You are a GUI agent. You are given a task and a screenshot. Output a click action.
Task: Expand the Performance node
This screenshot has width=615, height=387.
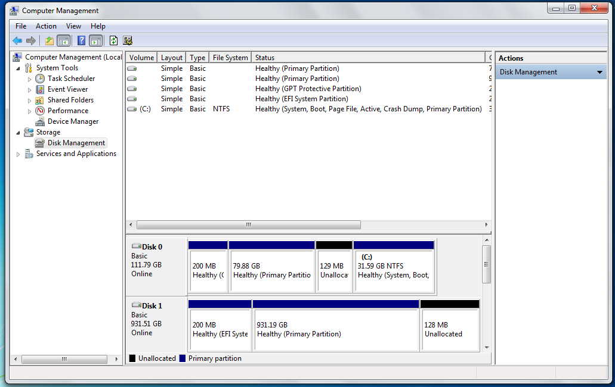pos(29,111)
